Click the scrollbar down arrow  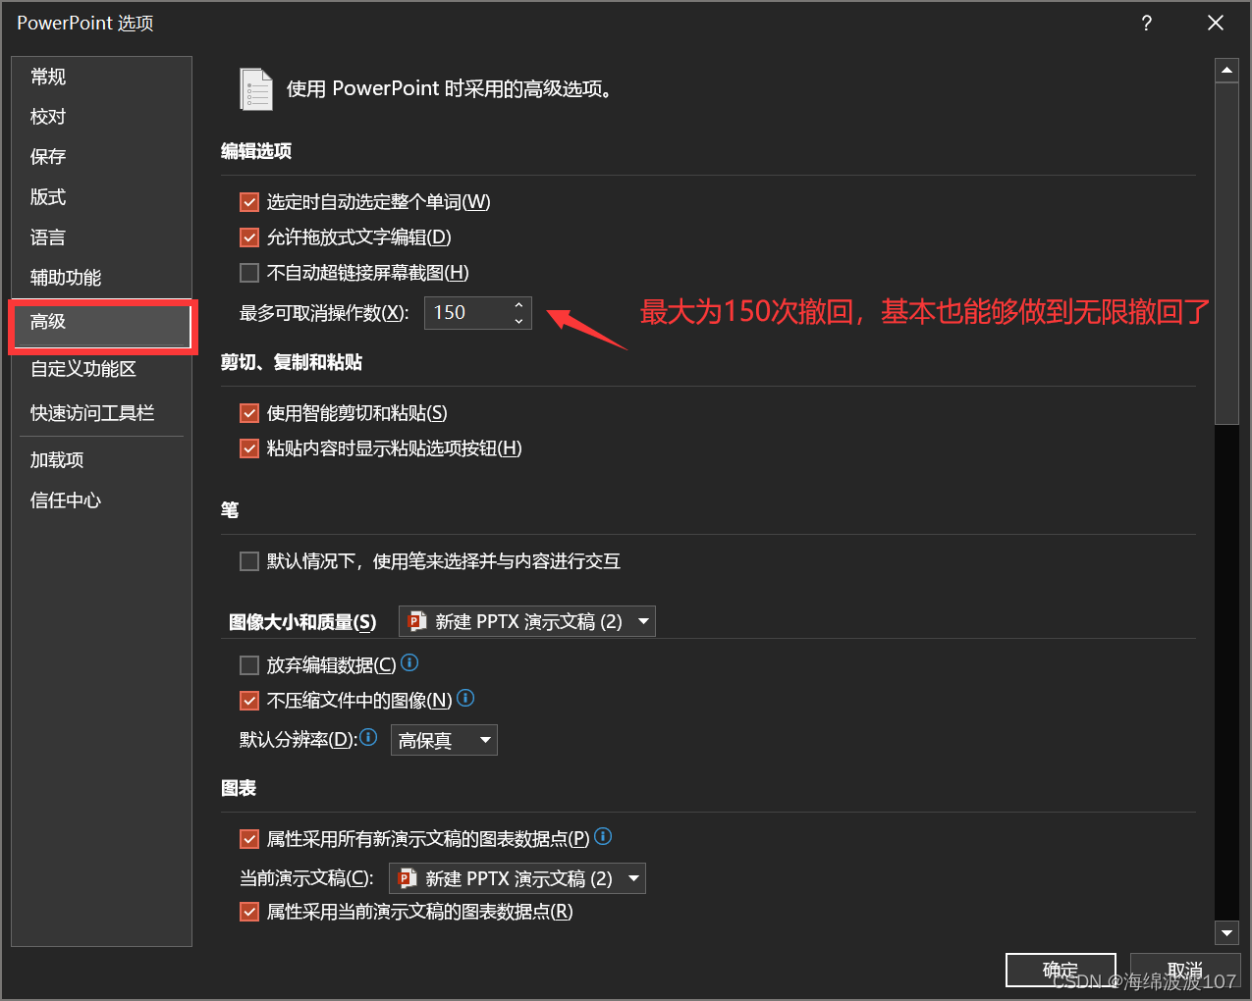1226,932
